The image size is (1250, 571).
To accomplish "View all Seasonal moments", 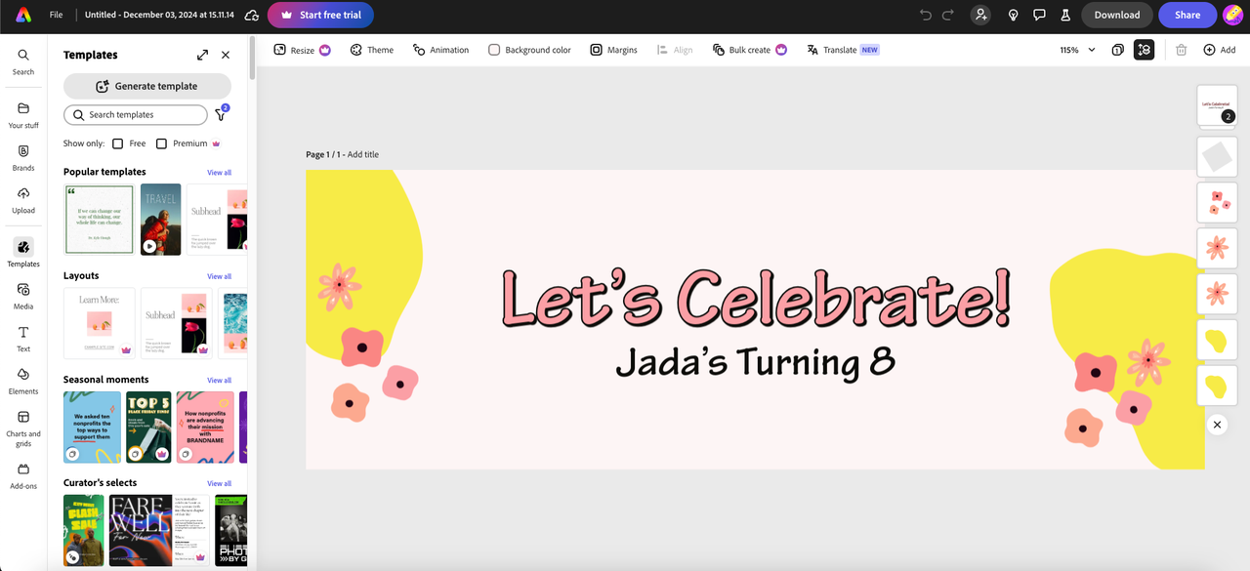I will (x=219, y=381).
